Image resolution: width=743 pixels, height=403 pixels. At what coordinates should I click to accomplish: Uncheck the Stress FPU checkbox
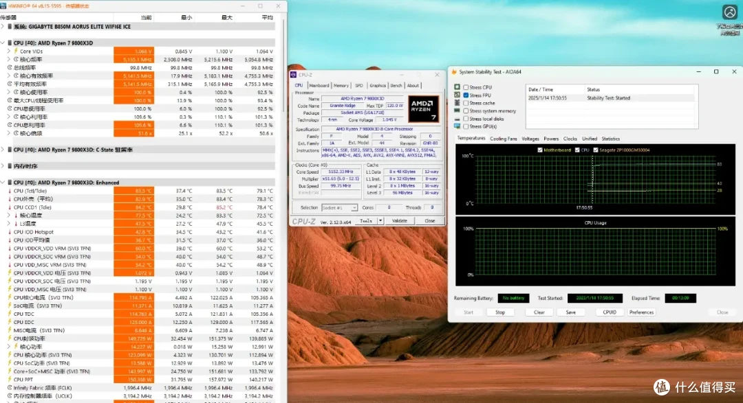click(466, 95)
